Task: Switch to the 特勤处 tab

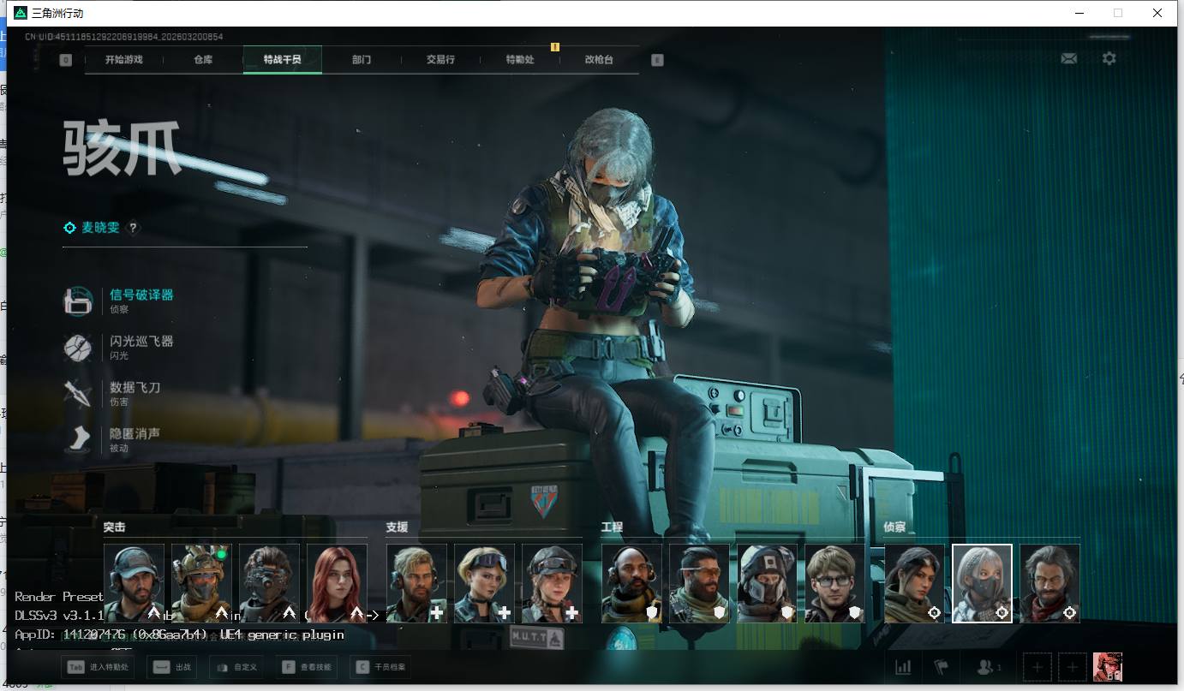Action: [520, 60]
